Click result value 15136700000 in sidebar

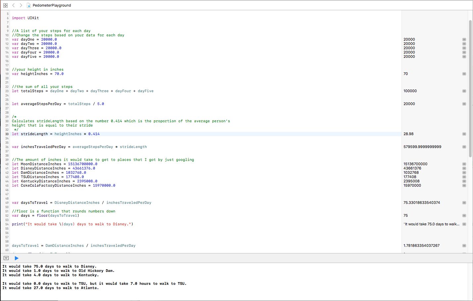point(415,164)
